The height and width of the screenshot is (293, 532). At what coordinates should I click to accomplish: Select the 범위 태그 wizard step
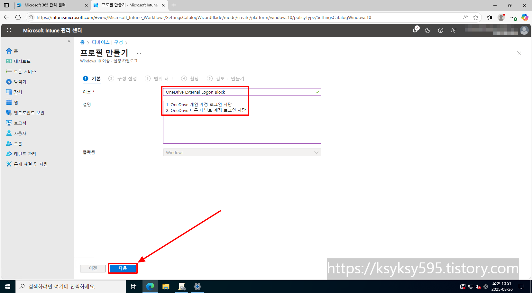coord(159,78)
